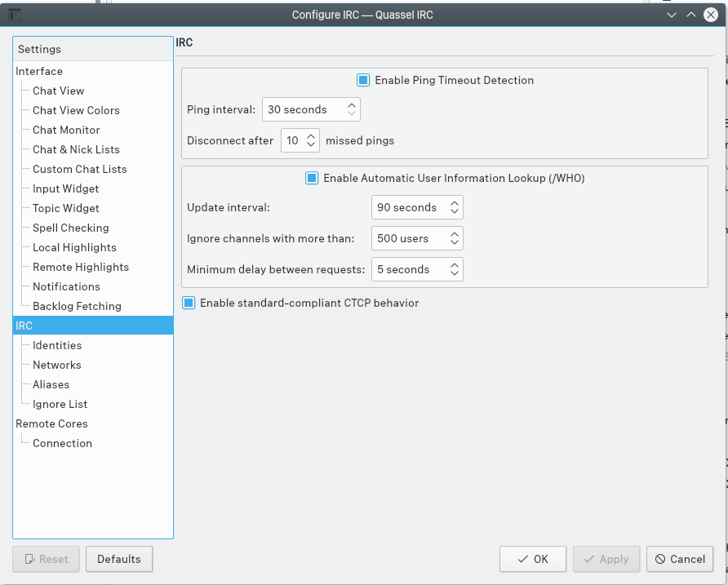This screenshot has height=585, width=728.
Task: Decrease missed pings count with down arrow
Action: click(x=311, y=145)
